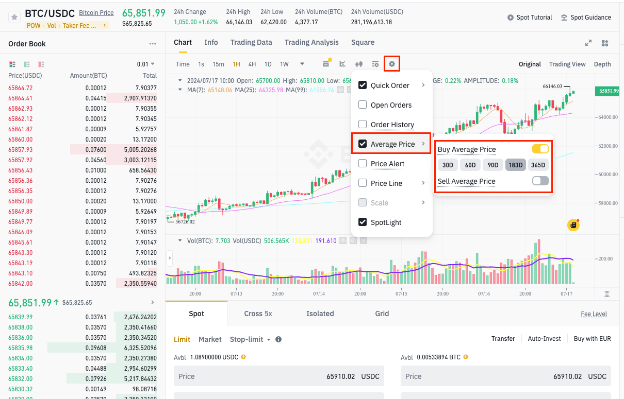The image size is (624, 399).
Task: Expand chart to fullscreen
Action: tap(588, 43)
